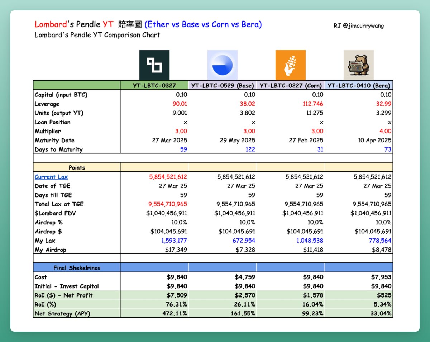Open the Current Lax link

[51, 177]
